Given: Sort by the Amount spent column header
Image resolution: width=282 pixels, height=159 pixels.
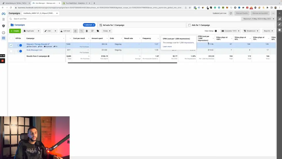Looking at the screenshot, I should (97, 38).
